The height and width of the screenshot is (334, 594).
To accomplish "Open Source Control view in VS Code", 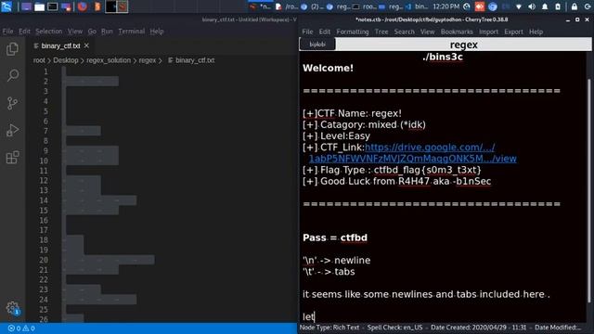I will pyautogui.click(x=12, y=103).
